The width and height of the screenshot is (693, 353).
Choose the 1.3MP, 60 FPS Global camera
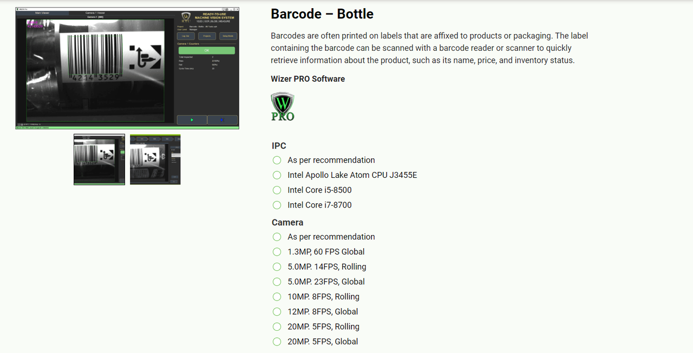point(277,252)
